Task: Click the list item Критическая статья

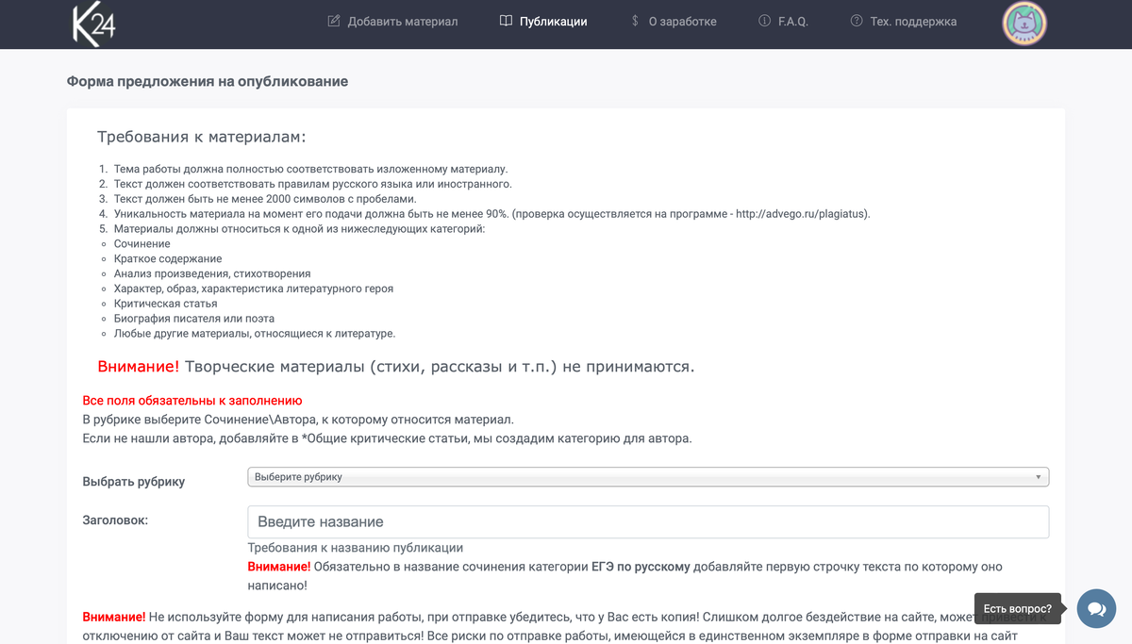Action: tap(166, 305)
